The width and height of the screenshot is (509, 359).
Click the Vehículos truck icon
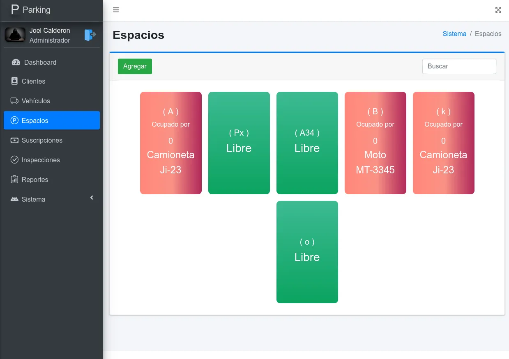15,101
